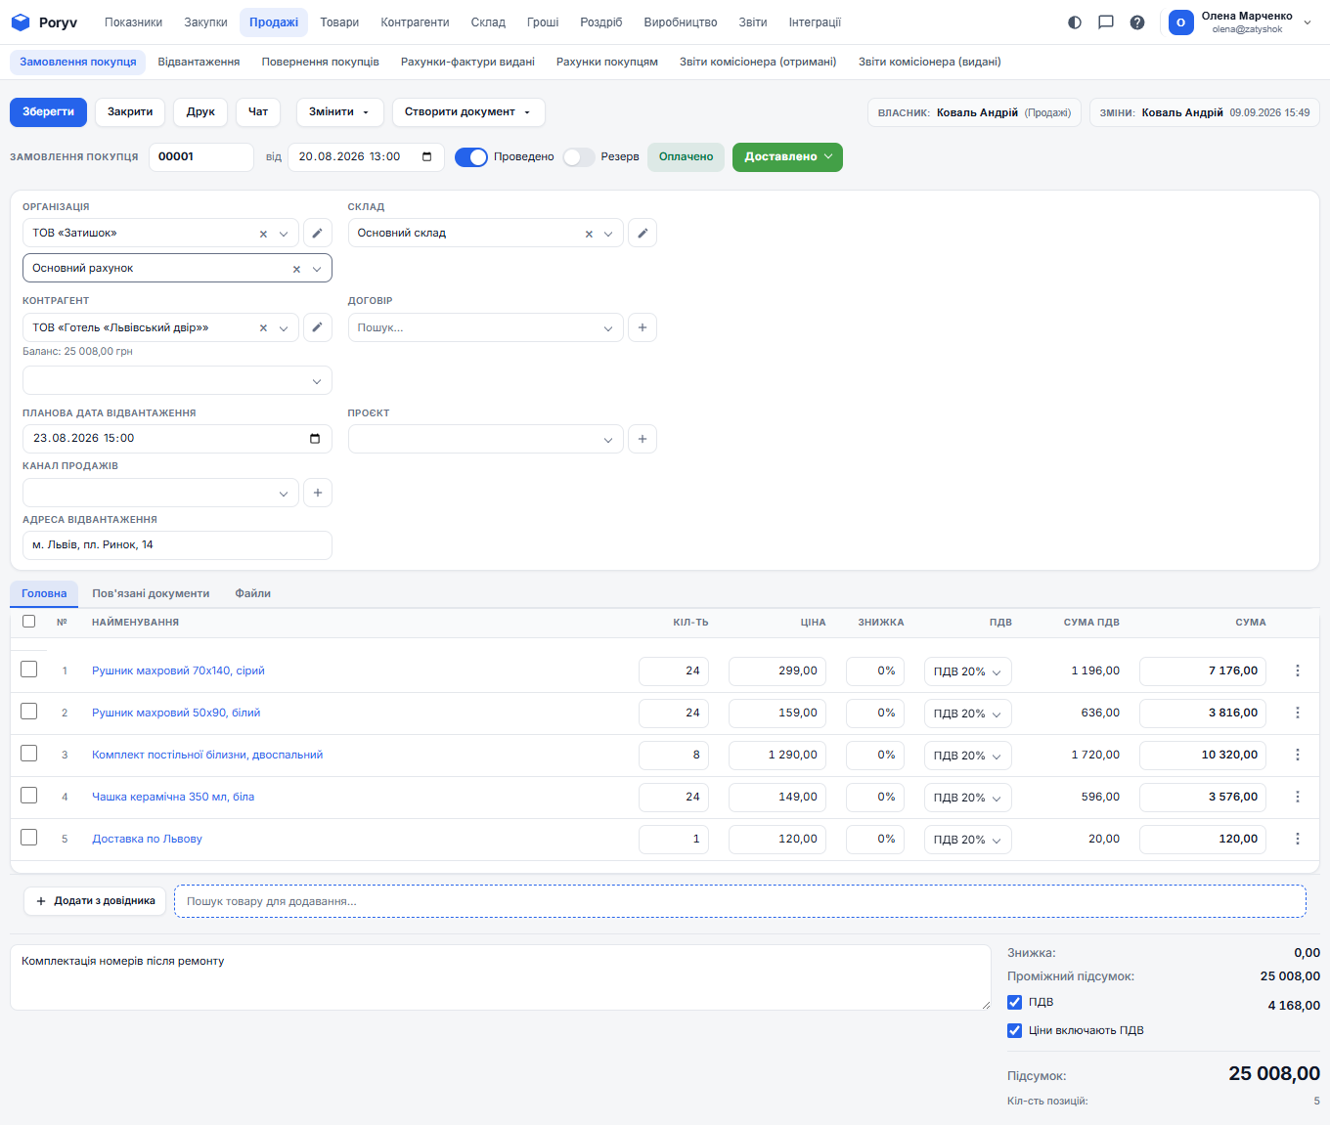
Task: Click the Зберегти button
Action: [48, 112]
